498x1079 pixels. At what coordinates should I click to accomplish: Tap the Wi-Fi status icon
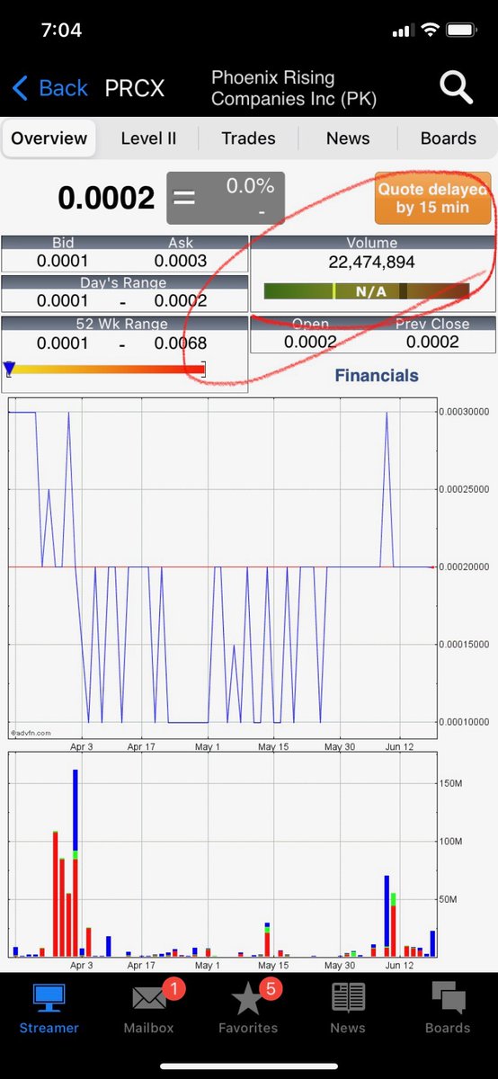tap(430, 31)
